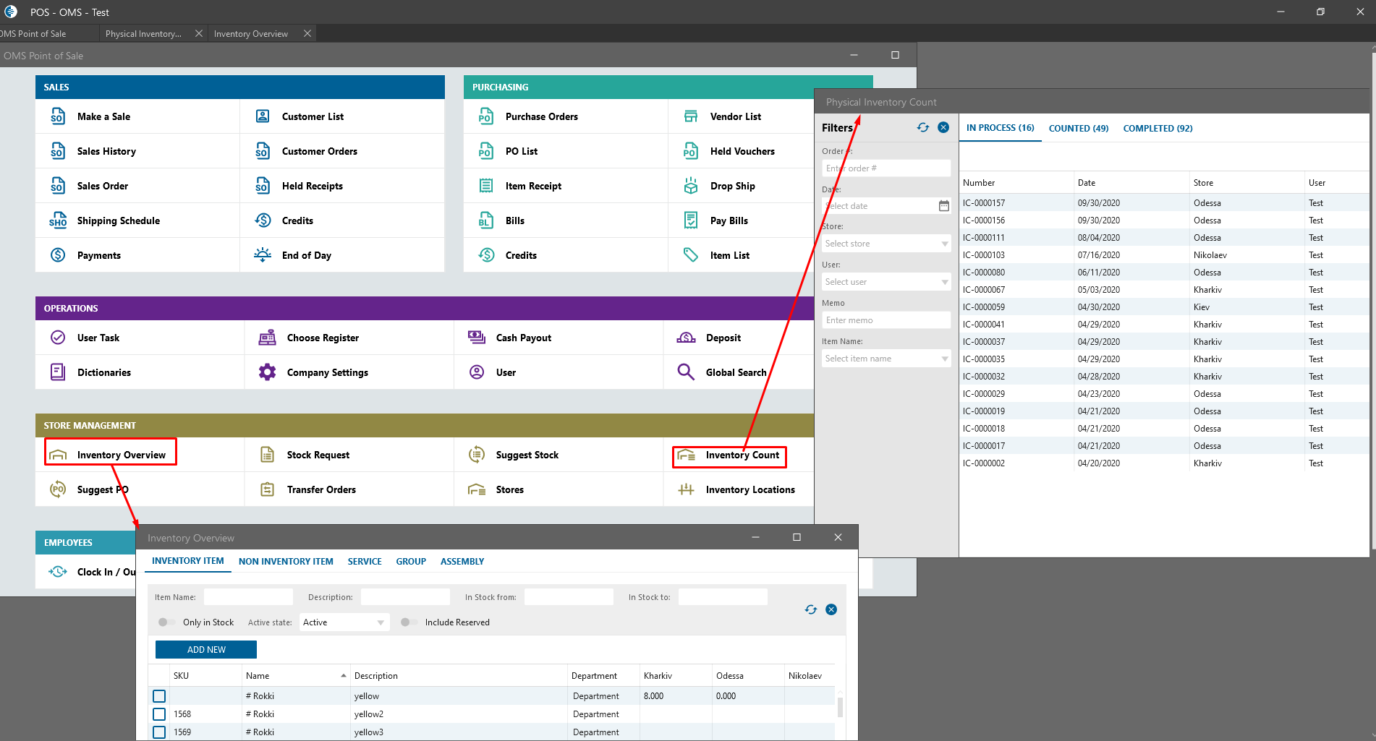The height and width of the screenshot is (741, 1376).
Task: Click the Company Settings gear icon
Action: [x=268, y=372]
